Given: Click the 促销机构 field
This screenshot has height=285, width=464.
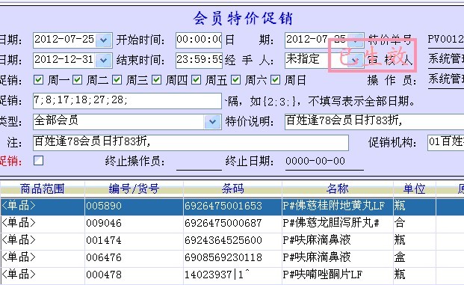Looking at the screenshot, I should point(445,142).
